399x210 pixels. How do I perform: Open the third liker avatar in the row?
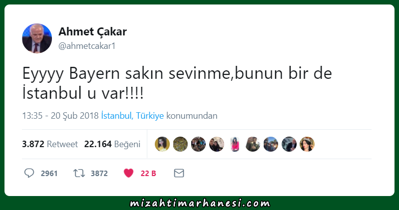198,144
